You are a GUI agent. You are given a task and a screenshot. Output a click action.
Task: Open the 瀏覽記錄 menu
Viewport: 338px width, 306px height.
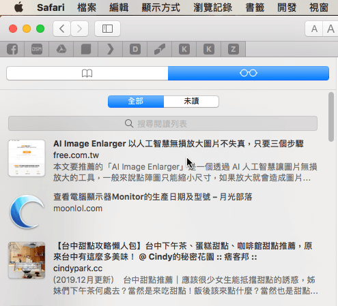click(212, 7)
